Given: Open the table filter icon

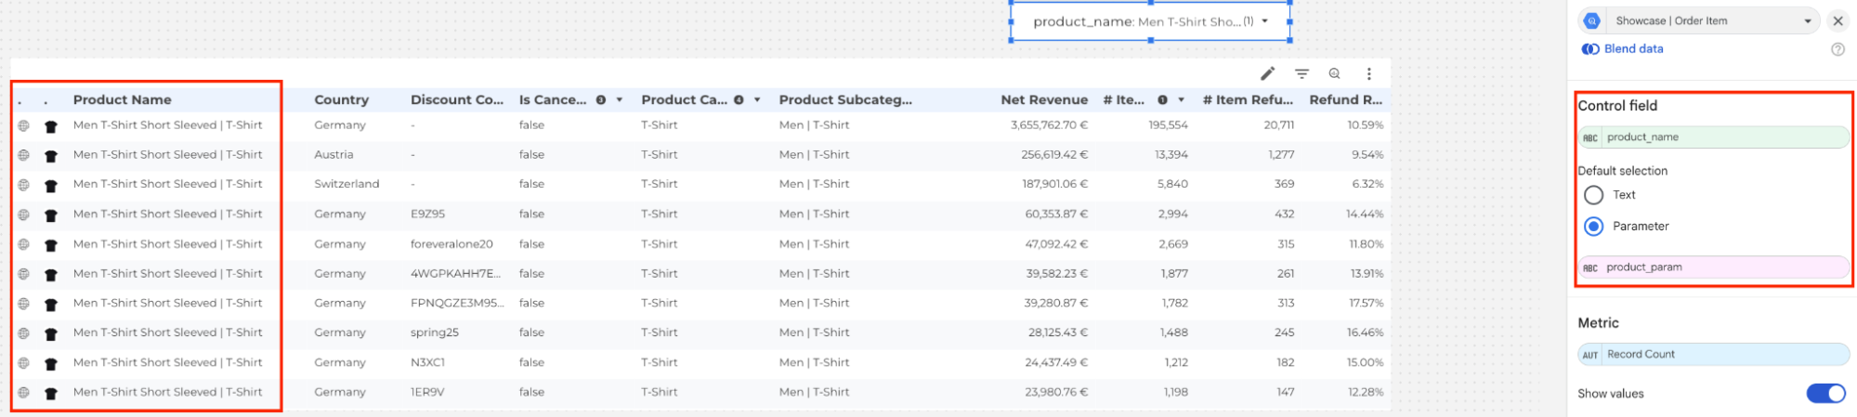Looking at the screenshot, I should tap(1301, 73).
